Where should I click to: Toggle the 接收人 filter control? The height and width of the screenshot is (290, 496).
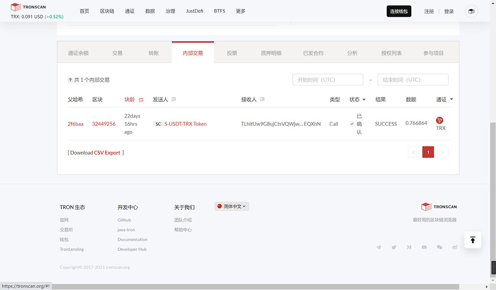click(x=262, y=99)
